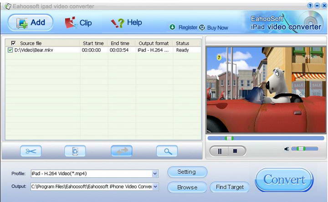The width and height of the screenshot is (328, 202).
Task: Uncheck the Bear.mkv file checkbox
Action: pyautogui.click(x=10, y=50)
